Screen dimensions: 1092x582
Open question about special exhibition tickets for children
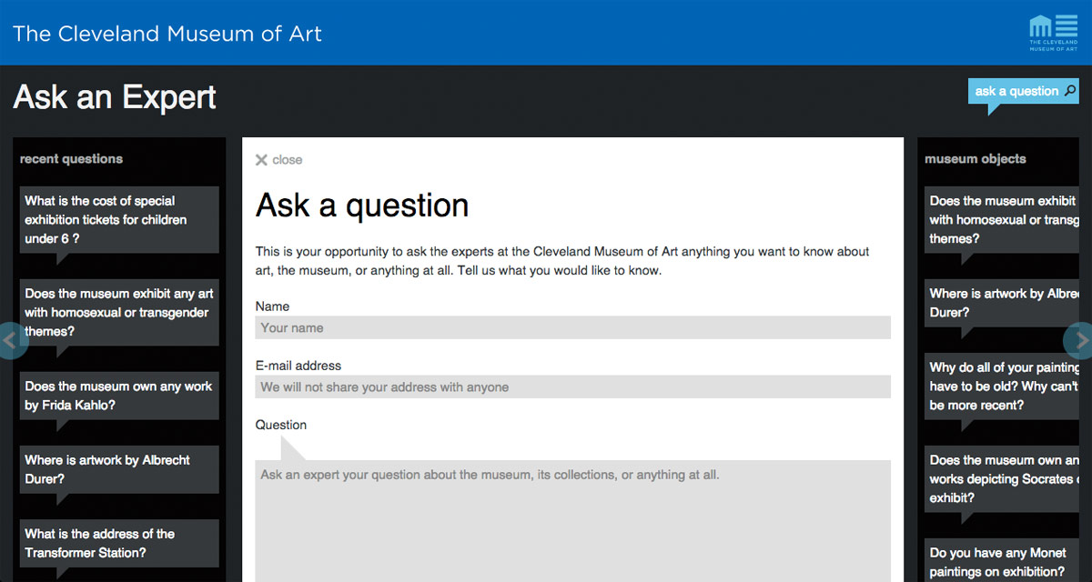(119, 220)
